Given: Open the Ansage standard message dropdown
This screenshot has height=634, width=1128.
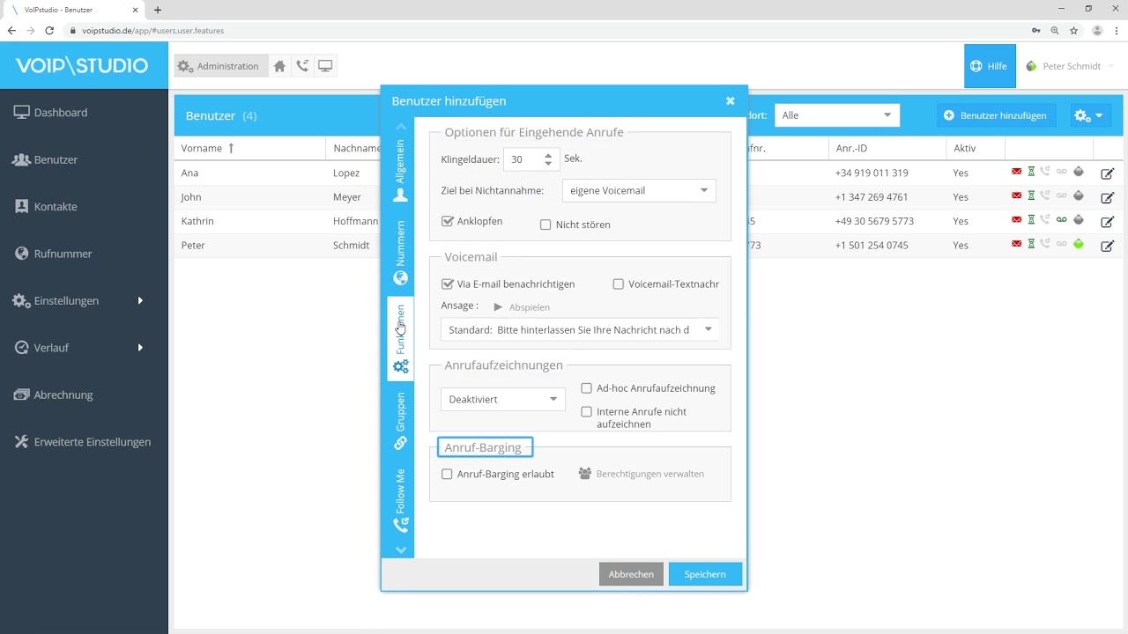Looking at the screenshot, I should click(x=580, y=329).
